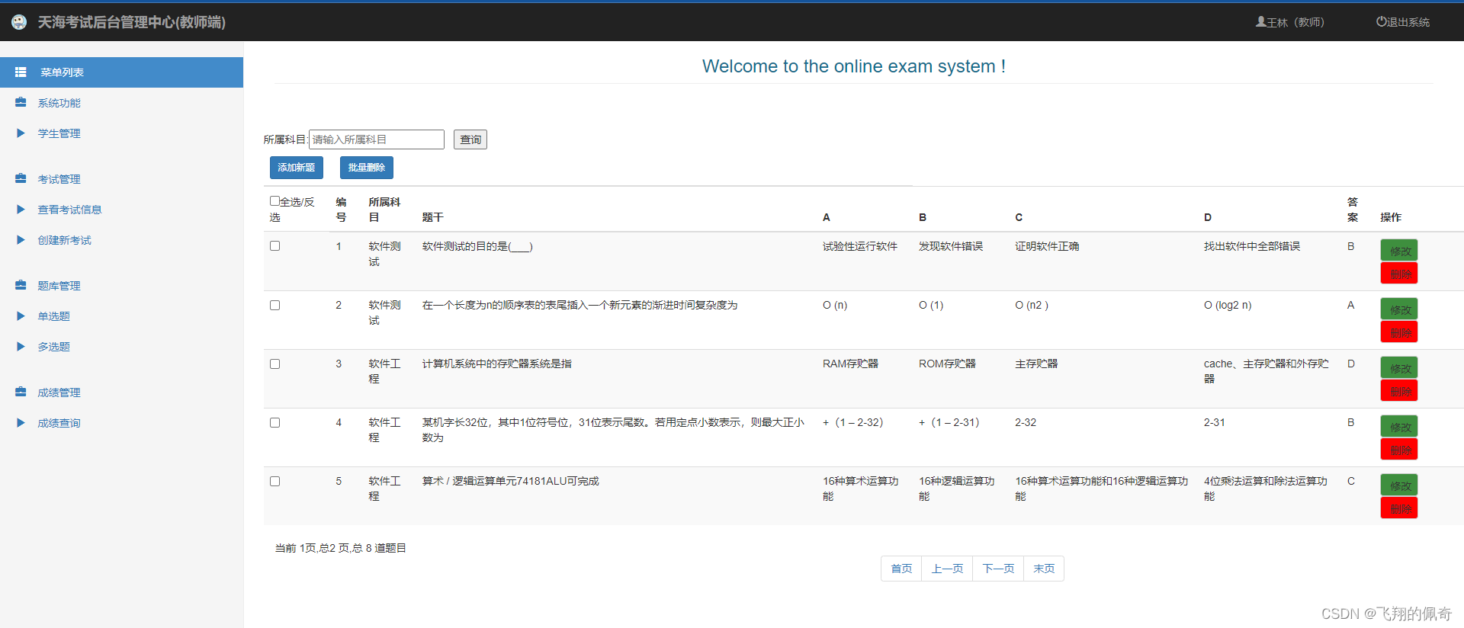The height and width of the screenshot is (628, 1464).
Task: Delete question 2 with red 删除 button
Action: 1399,332
